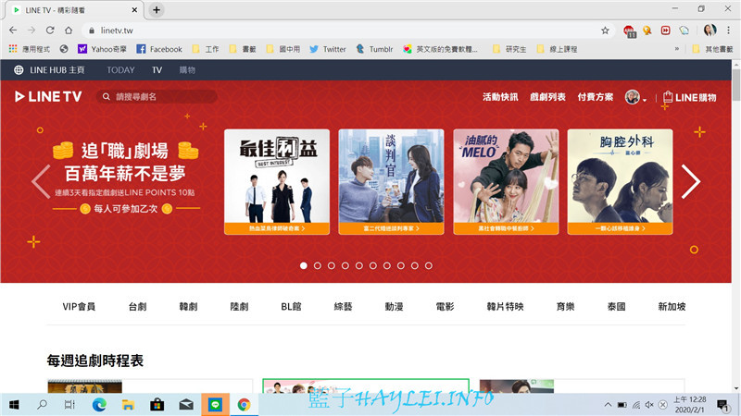Open the 談判官 drama poster
Viewport: 741px width, 416px height.
[391, 181]
